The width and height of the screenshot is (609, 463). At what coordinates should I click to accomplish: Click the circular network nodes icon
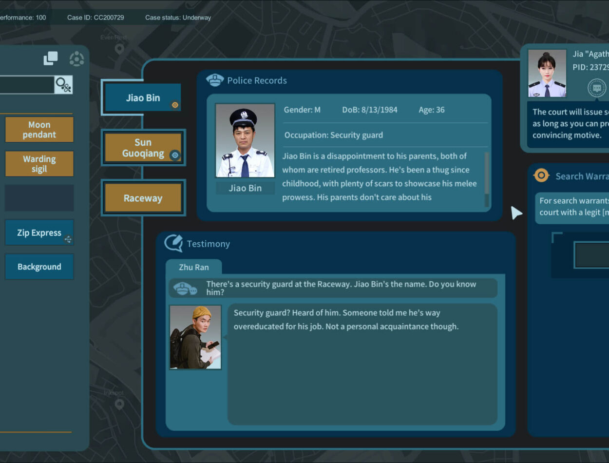[x=76, y=59]
